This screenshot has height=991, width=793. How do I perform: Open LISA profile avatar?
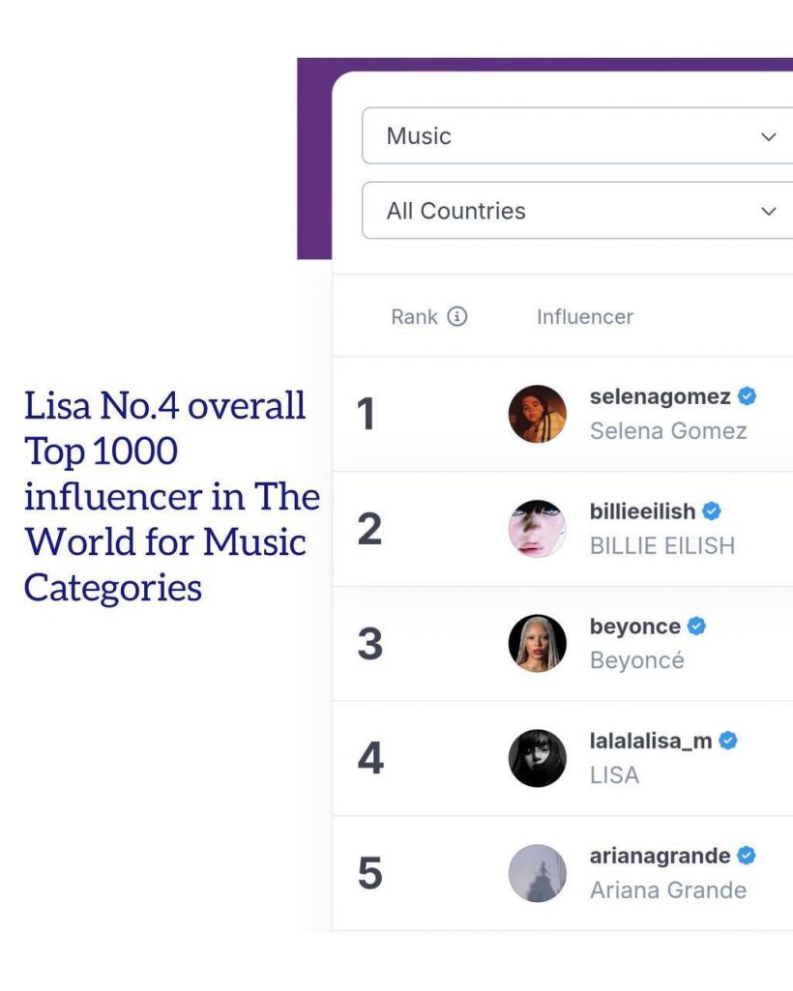pos(538,758)
